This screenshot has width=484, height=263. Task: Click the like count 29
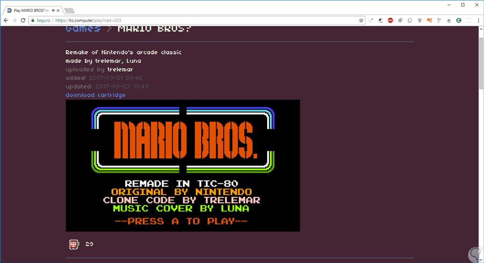tap(89, 244)
